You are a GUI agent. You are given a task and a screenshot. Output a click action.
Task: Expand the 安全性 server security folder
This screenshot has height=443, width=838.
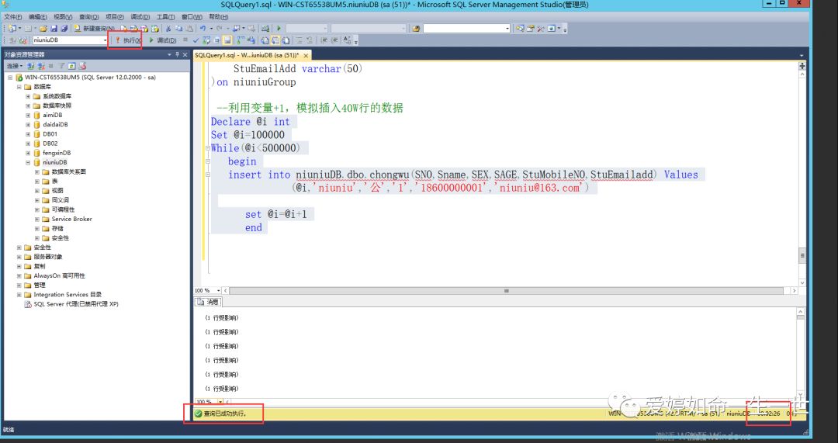pos(19,247)
